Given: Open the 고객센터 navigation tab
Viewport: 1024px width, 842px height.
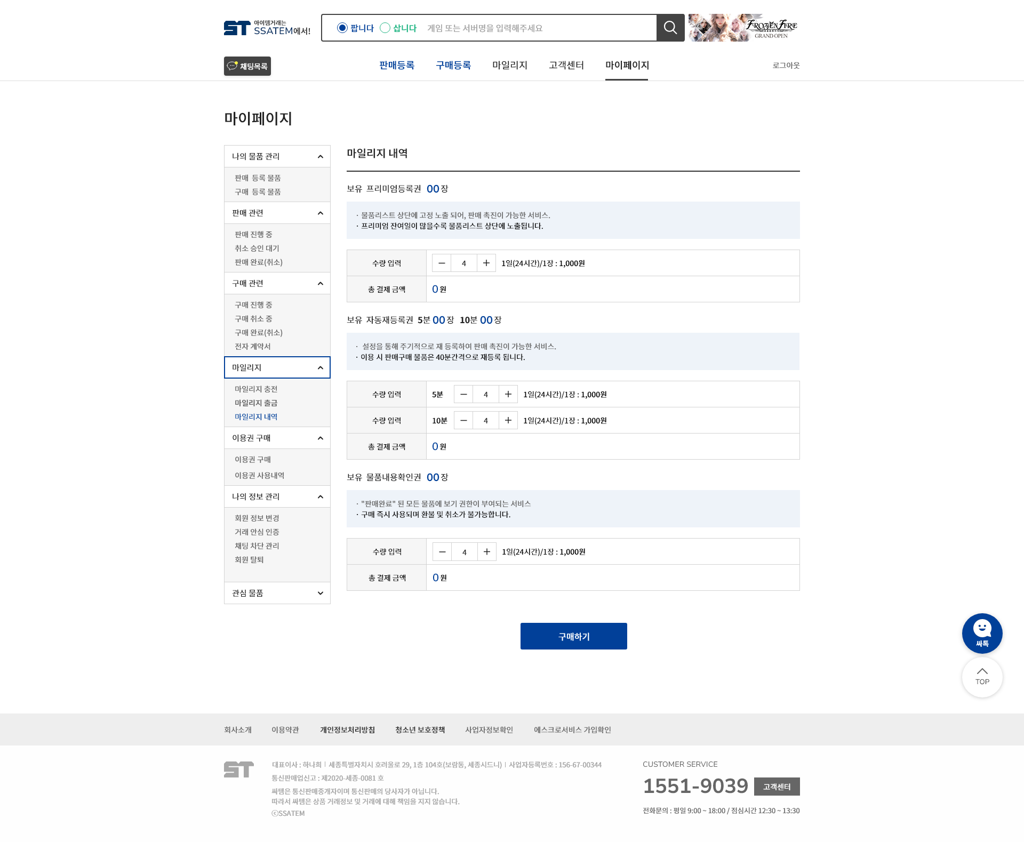Looking at the screenshot, I should (566, 65).
